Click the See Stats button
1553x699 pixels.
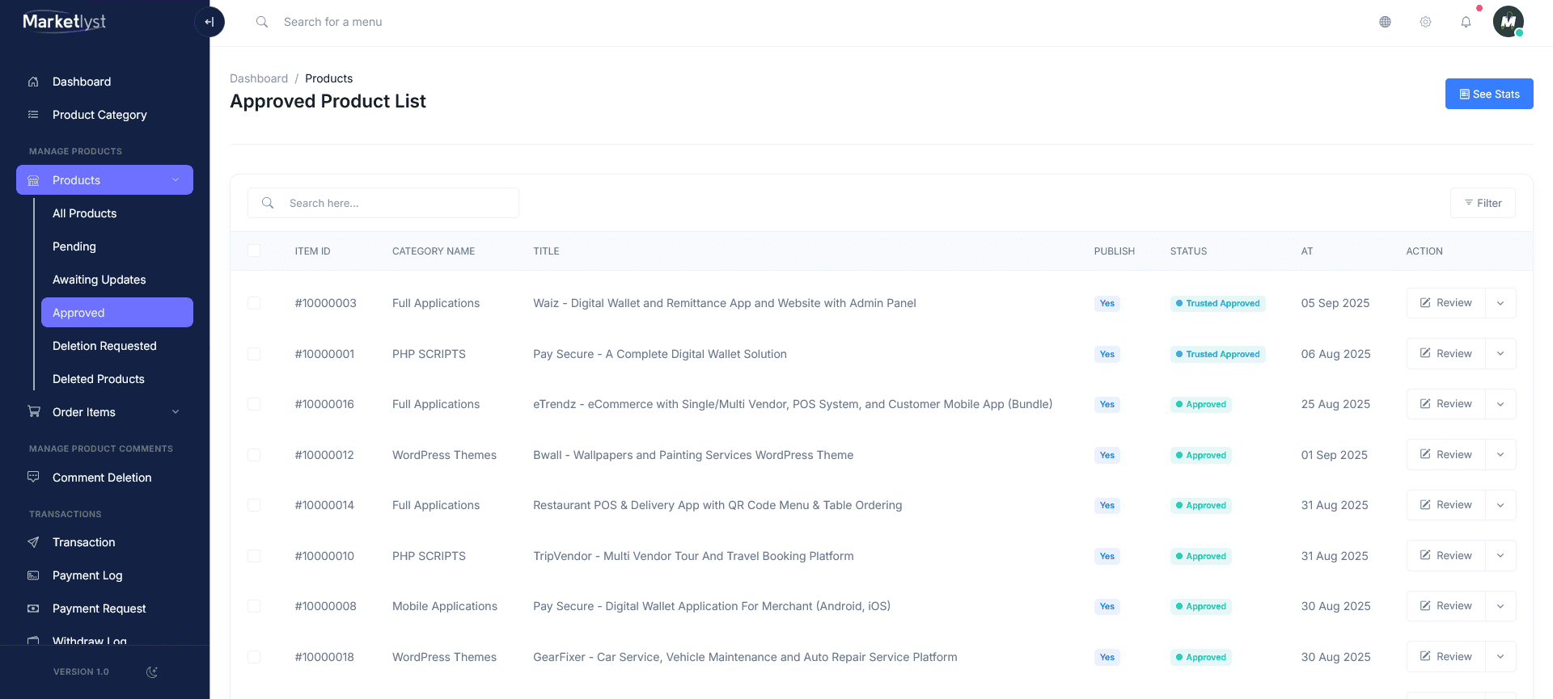1489,94
